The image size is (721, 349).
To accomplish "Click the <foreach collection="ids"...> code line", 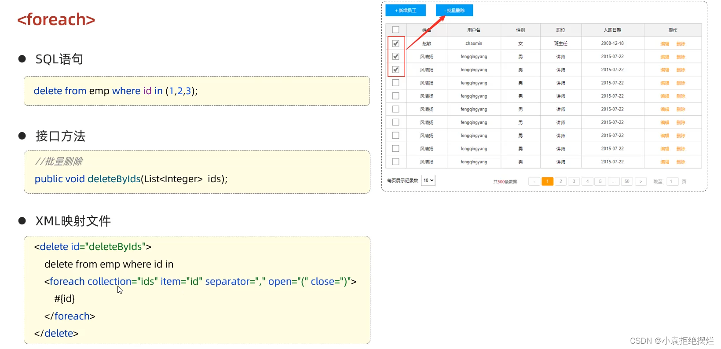I will 200,281.
